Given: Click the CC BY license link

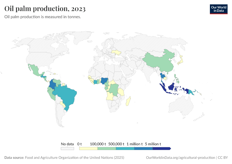Looking at the screenshot, I should tap(223, 158).
